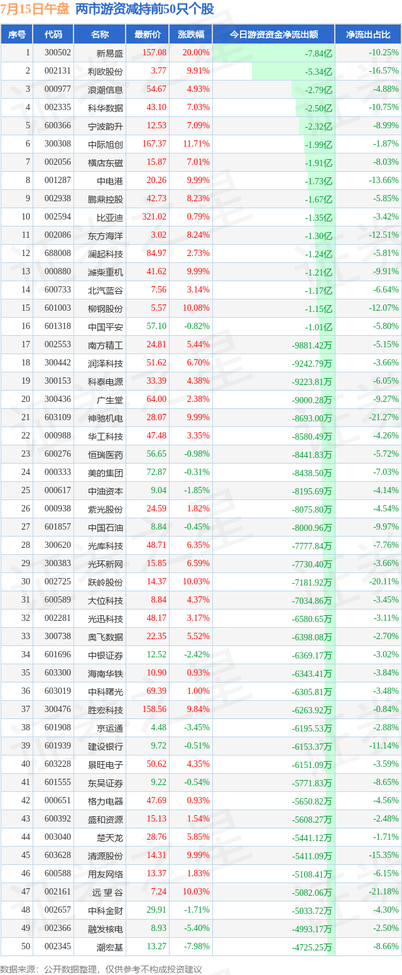The width and height of the screenshot is (402, 975).
Task: Select stock name 广生堂
Action: coord(110,399)
